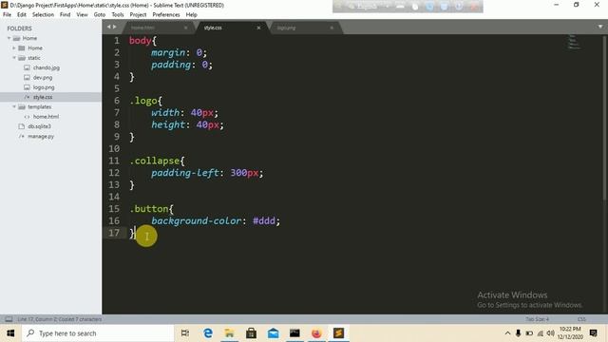Open the Selection menu
The width and height of the screenshot is (608, 342).
point(43,15)
